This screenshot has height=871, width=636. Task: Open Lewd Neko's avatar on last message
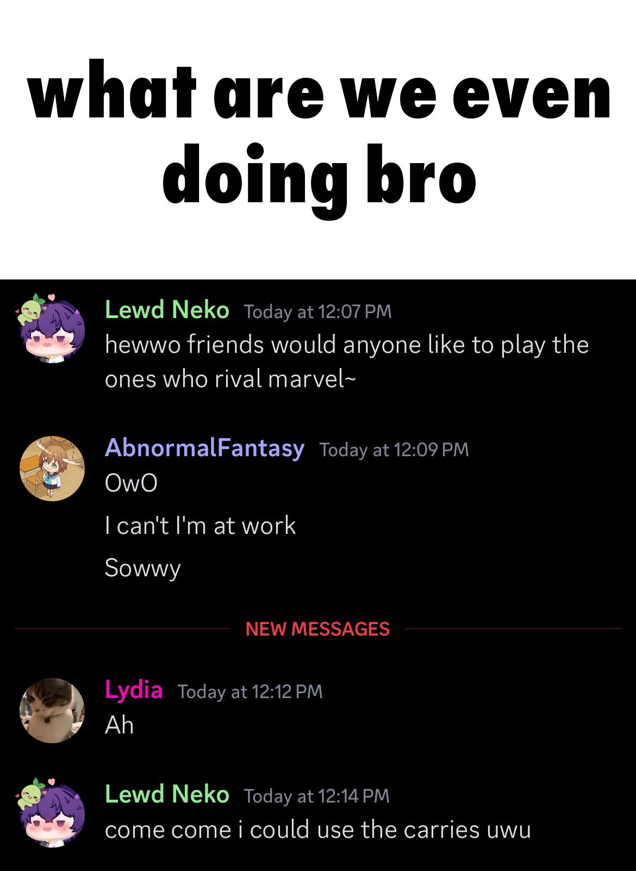[x=51, y=813]
